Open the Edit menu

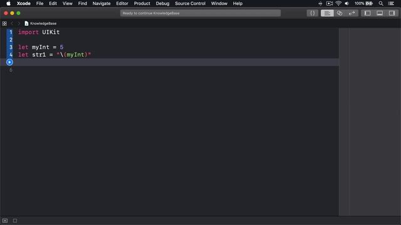53,3
